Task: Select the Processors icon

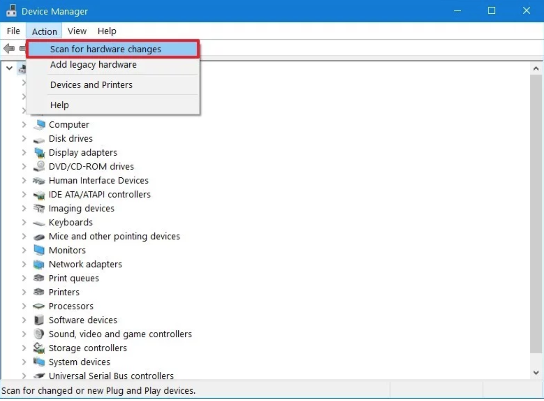Action: (39, 306)
